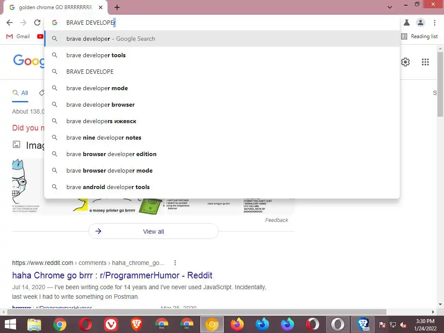
Task: Open File Explorer from taskbar
Action: tap(34, 324)
